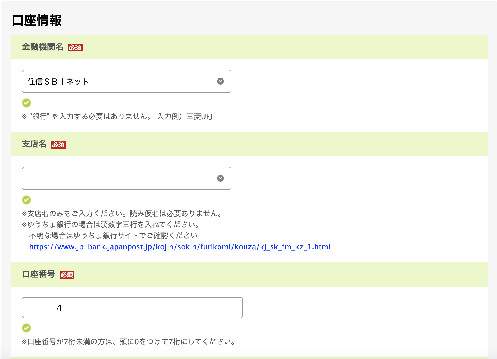Click the 支店名 section label
The width and height of the screenshot is (497, 359).
pos(34,144)
